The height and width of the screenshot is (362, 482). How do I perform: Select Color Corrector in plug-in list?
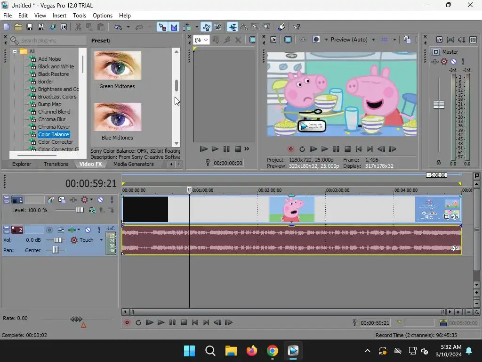(x=56, y=142)
